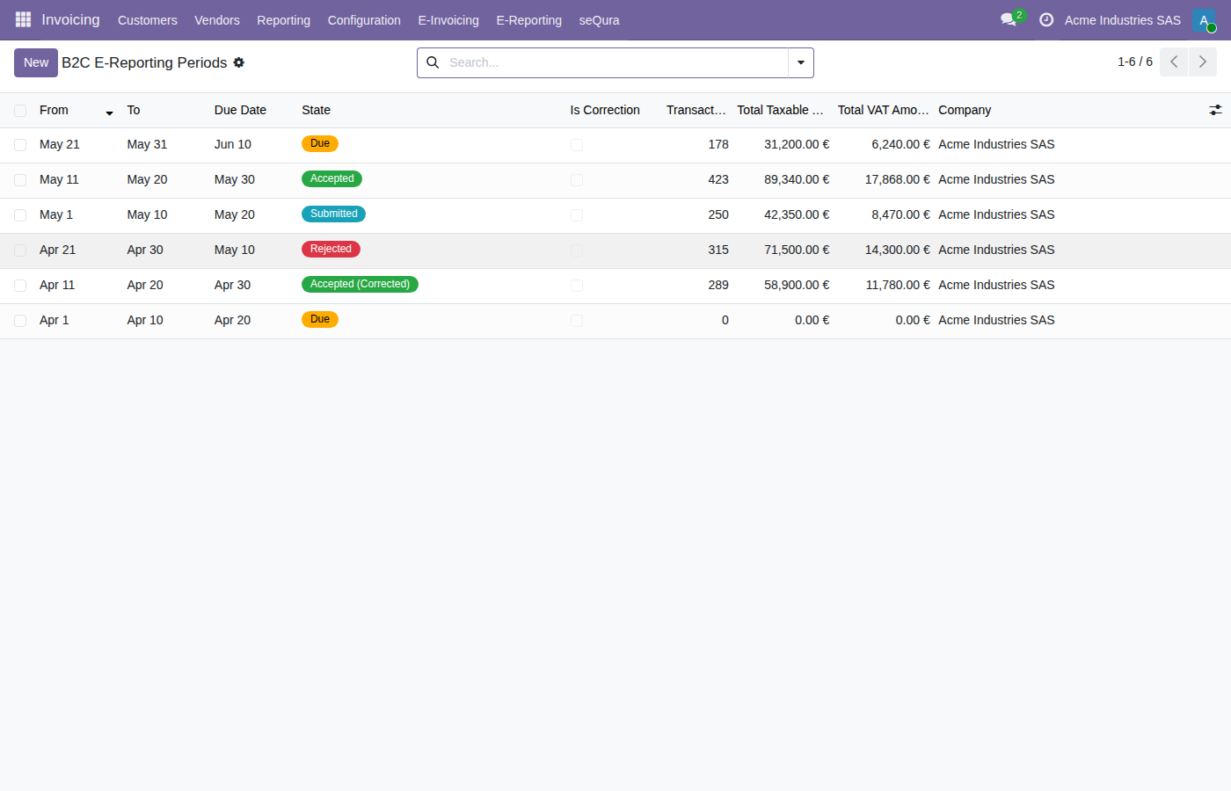Toggle Is Correction for May 21 row
This screenshot has height=791, width=1231.
[x=577, y=145]
